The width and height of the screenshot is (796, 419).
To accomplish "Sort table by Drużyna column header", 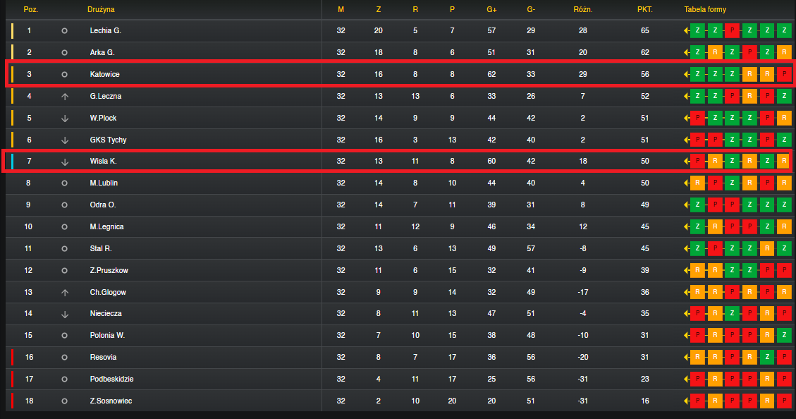I will click(101, 9).
